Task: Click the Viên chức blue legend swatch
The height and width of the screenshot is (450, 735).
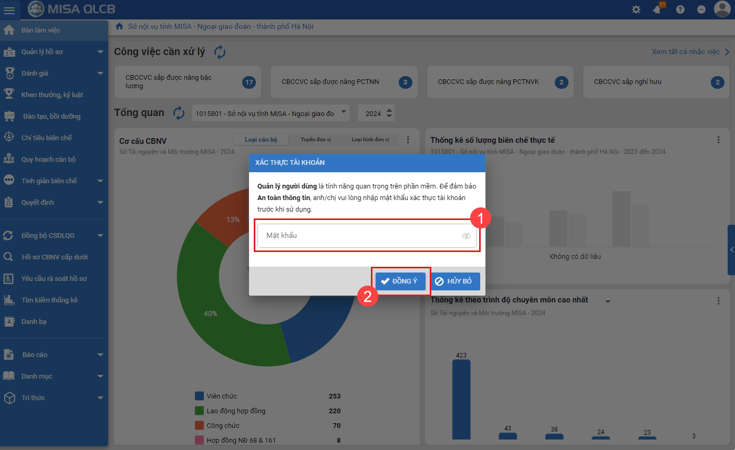Action: (199, 396)
